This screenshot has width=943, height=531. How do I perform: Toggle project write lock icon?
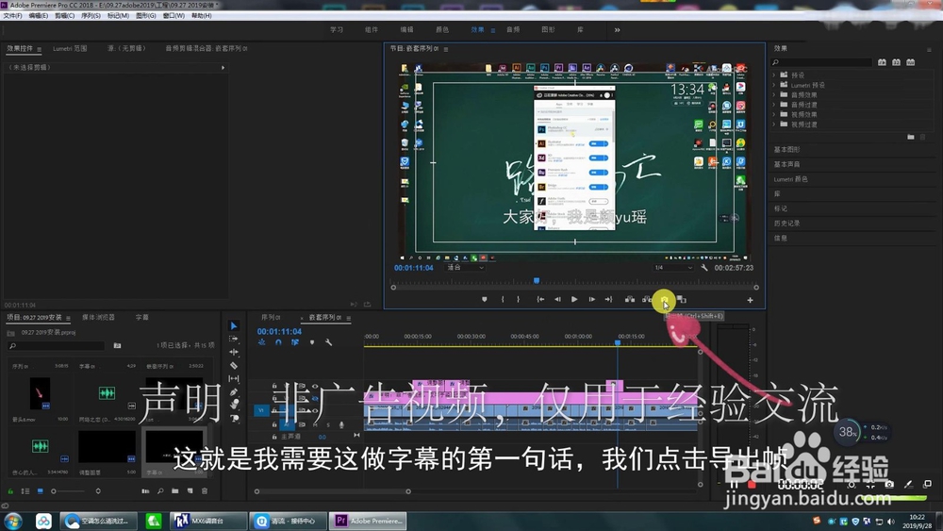tap(10, 491)
